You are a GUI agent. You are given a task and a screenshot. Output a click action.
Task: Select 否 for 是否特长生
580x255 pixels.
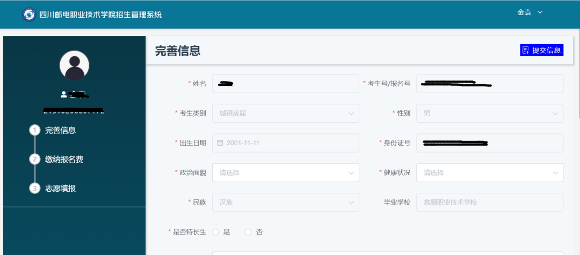pyautogui.click(x=248, y=232)
